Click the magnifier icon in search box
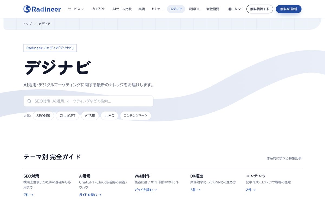Image resolution: width=325 pixels, height=203 pixels. pos(29,101)
